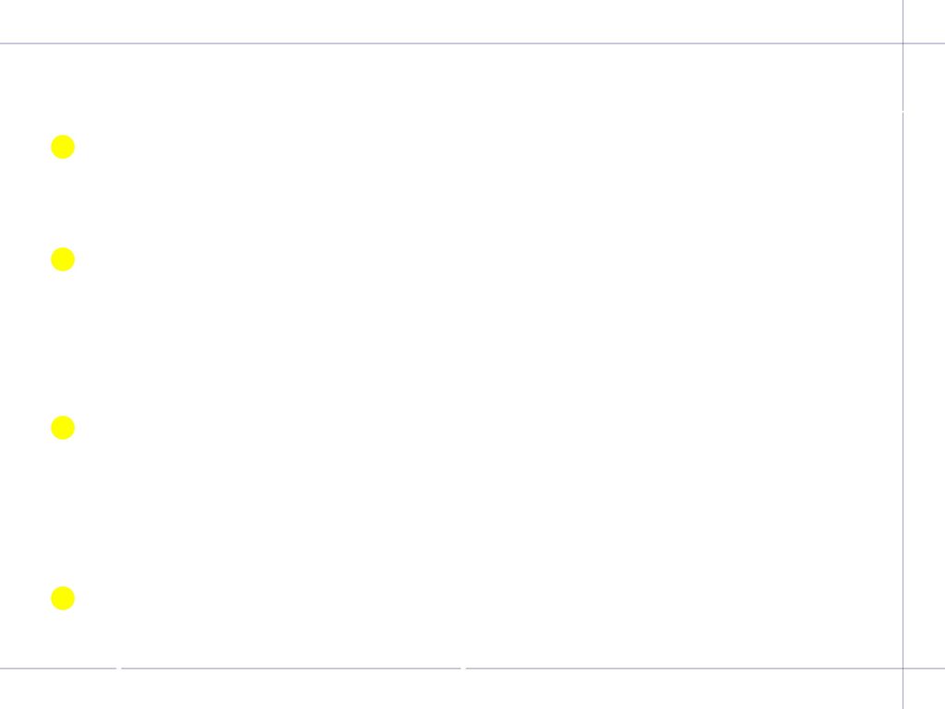Click the blank text line beside first bullet
The image size is (945, 709).
pyautogui.click(x=488, y=147)
